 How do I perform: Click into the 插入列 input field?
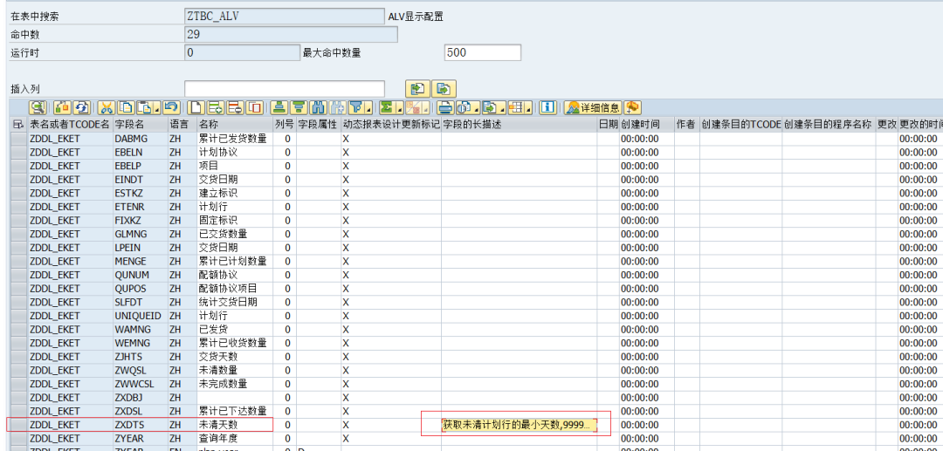point(285,89)
